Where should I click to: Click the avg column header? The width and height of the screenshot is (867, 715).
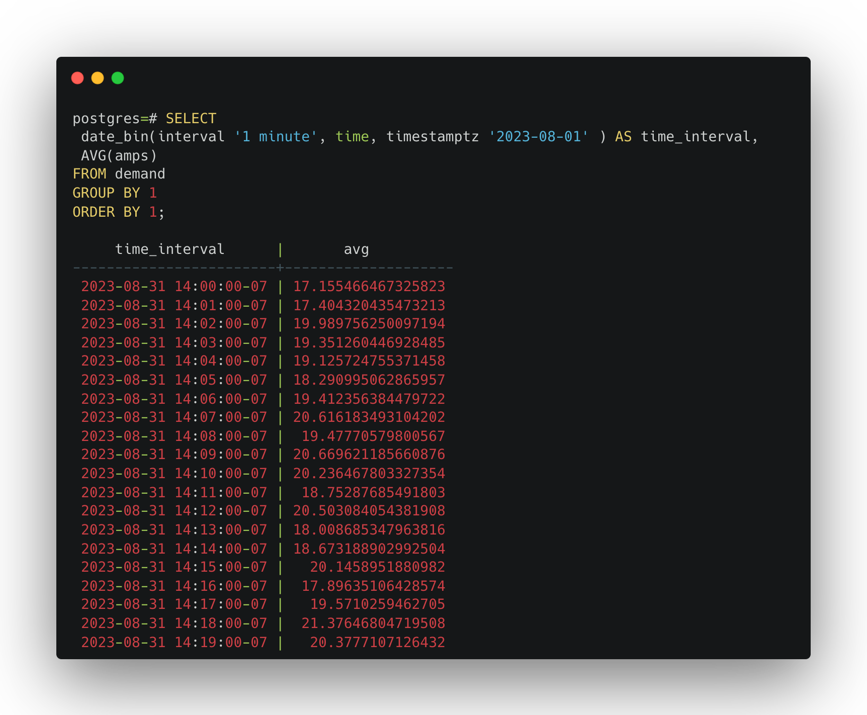[356, 249]
